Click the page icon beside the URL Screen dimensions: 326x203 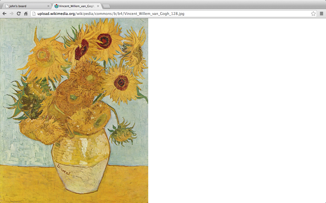point(34,14)
